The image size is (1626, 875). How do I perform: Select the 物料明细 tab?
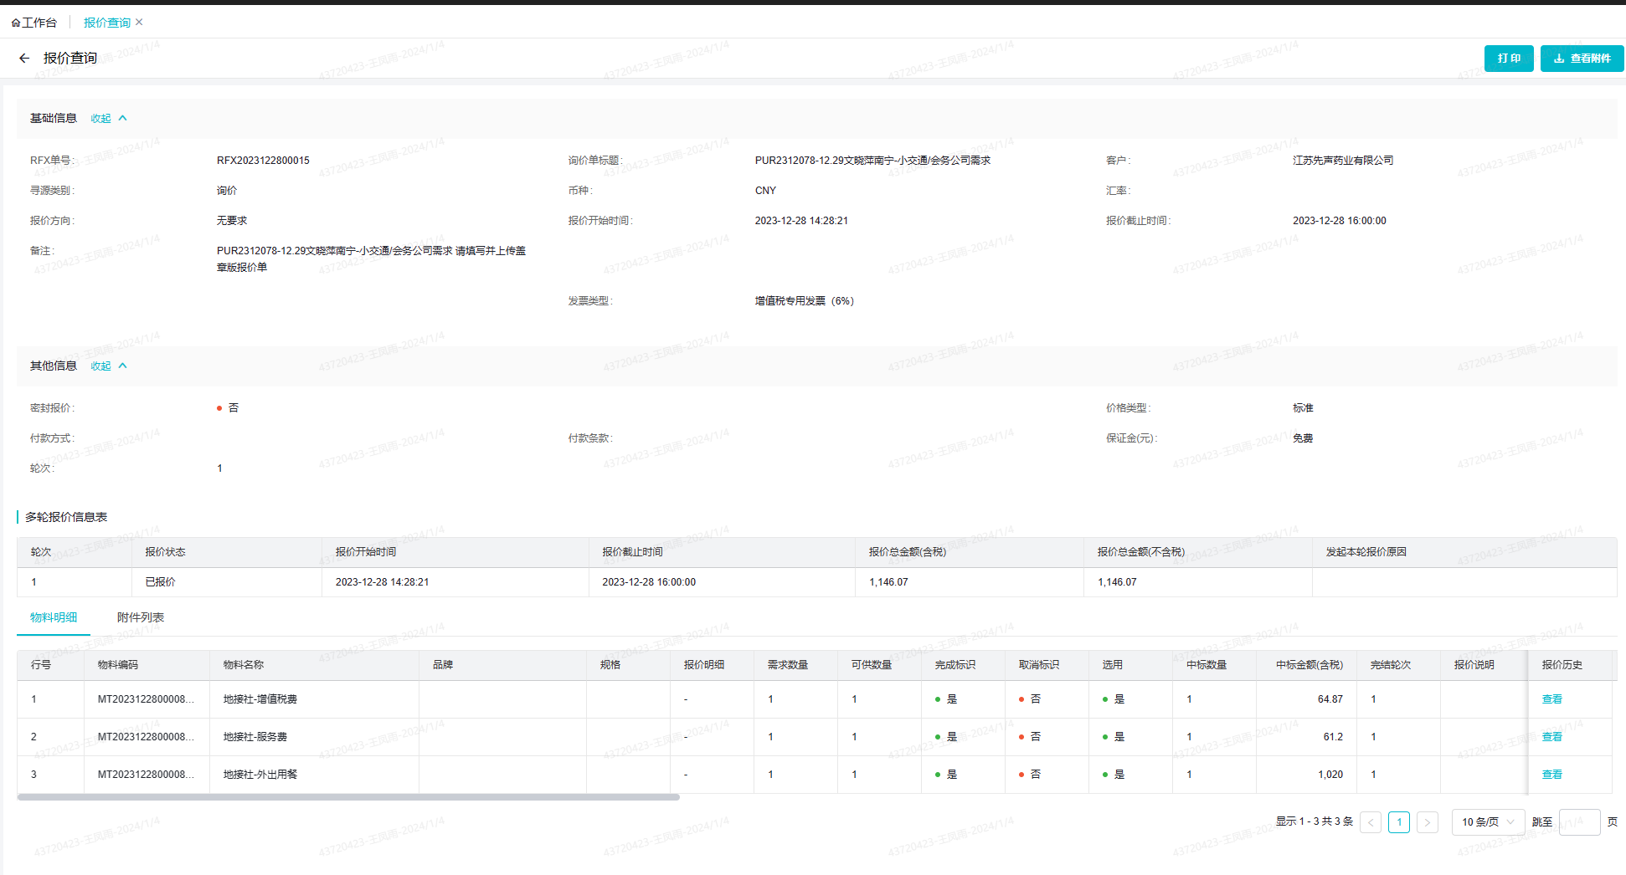54,617
